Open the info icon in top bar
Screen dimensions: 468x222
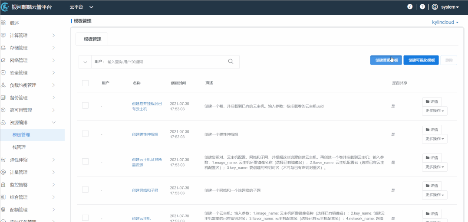tap(409, 7)
